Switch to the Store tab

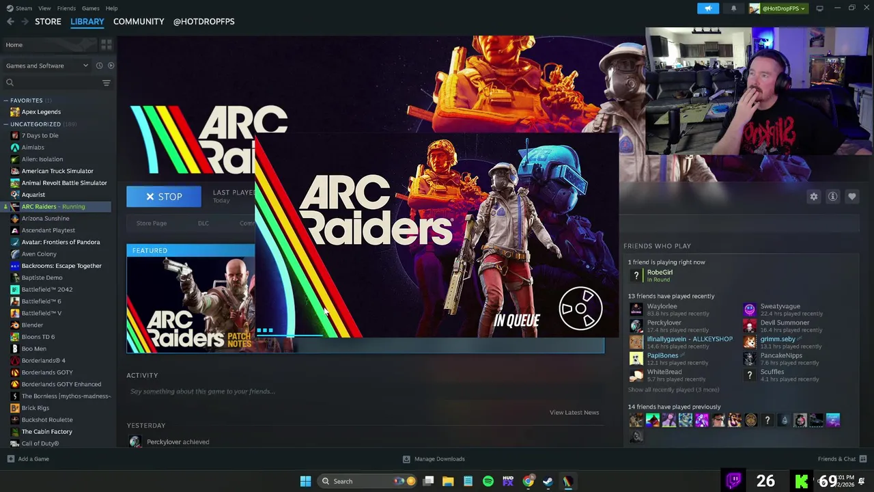[48, 22]
